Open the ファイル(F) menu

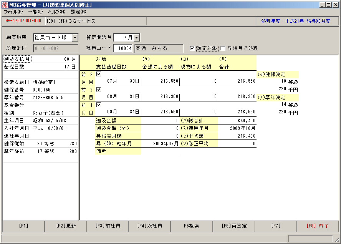pyautogui.click(x=13, y=12)
